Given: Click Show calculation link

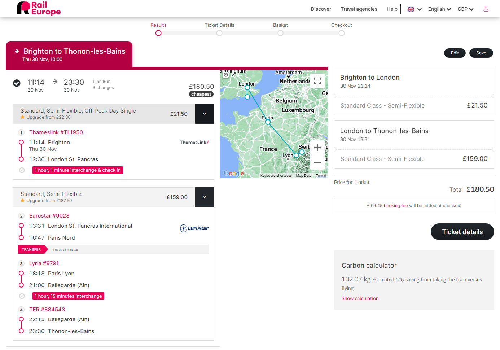Looking at the screenshot, I should click(360, 298).
